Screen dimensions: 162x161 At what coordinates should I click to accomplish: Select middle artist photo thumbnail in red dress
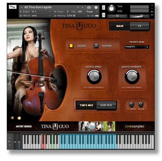(97, 126)
